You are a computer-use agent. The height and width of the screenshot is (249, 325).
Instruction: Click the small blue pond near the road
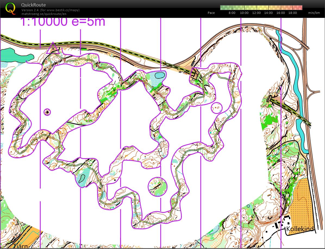[160, 75]
